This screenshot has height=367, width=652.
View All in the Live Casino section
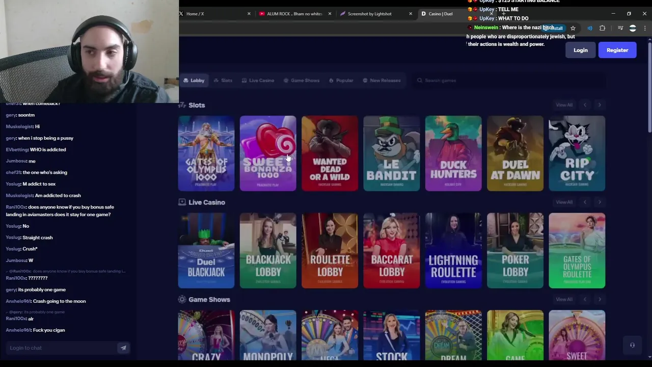(x=564, y=202)
